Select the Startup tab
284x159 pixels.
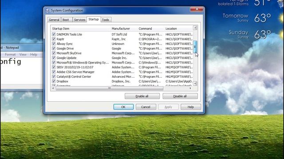94,19
